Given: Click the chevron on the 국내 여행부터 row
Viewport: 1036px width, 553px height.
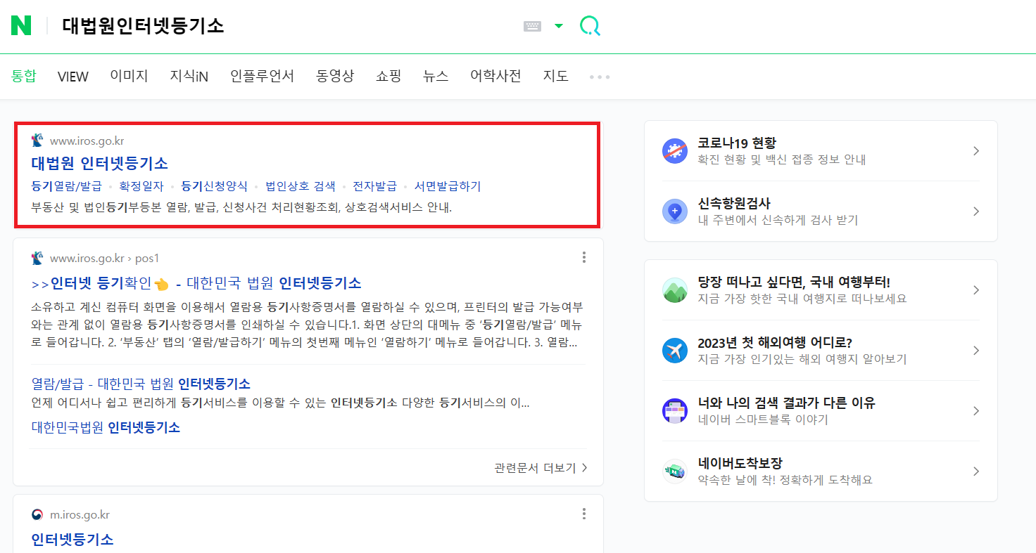Looking at the screenshot, I should click(975, 290).
